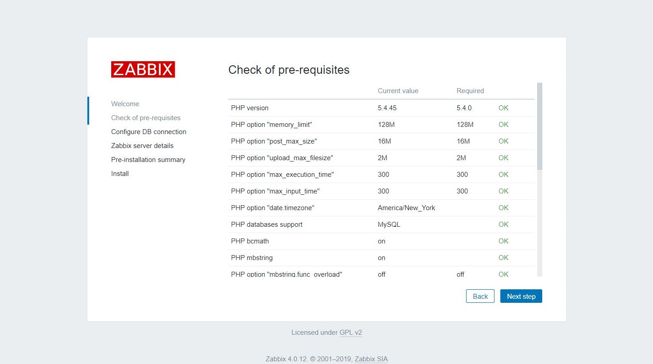653x364 pixels.
Task: Click PHP option "post_max_size" label
Action: pyautogui.click(x=274, y=141)
